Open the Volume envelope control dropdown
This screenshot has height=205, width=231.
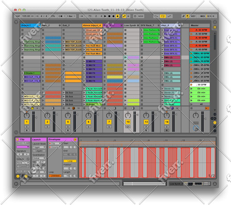(55, 147)
